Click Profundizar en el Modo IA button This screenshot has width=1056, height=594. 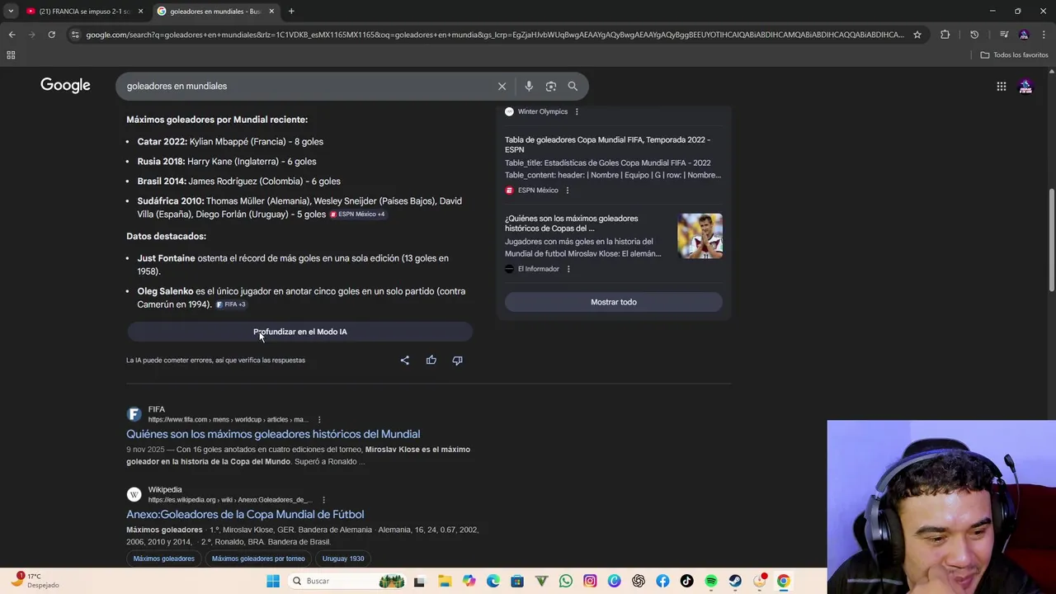[x=299, y=332]
